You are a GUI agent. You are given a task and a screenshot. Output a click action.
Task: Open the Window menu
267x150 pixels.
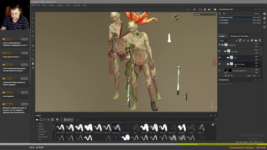coord(52,5)
